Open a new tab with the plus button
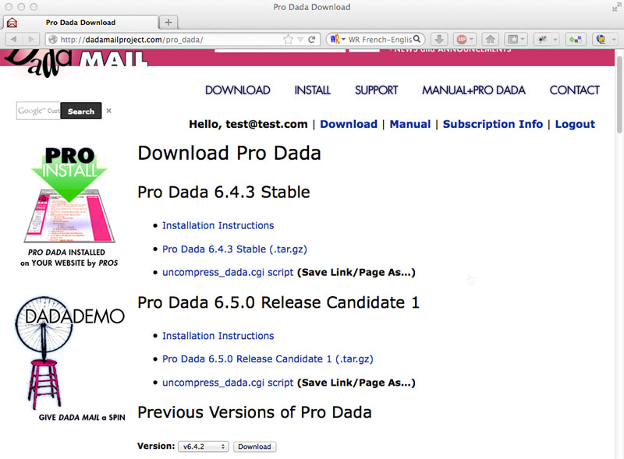This screenshot has height=459, width=624. [168, 22]
